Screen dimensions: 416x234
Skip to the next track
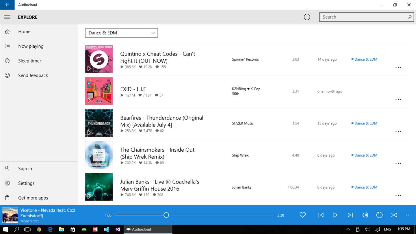(x=350, y=215)
